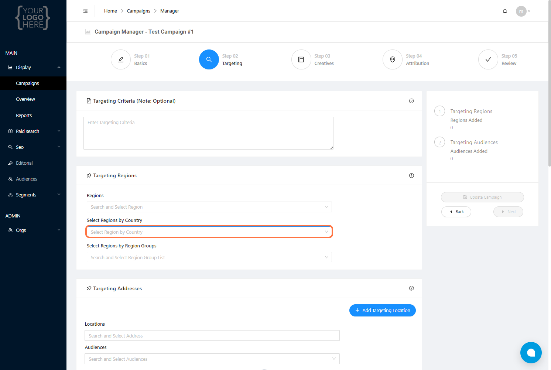Screen dimensions: 551x370
Task: Click the sidebar collapse menu icon
Action: (x=85, y=11)
